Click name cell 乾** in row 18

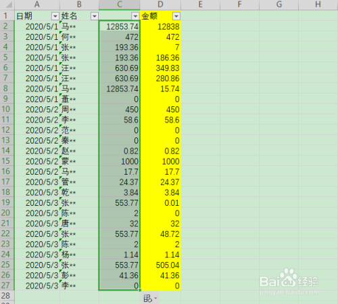[79, 192]
